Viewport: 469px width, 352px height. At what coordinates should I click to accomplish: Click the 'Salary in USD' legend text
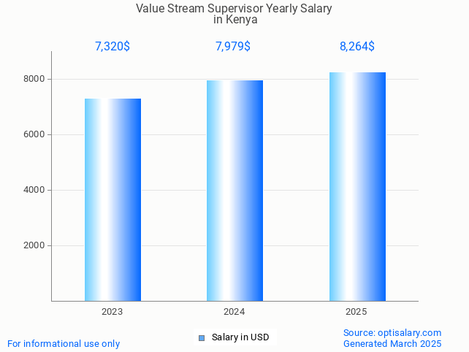[240, 337]
